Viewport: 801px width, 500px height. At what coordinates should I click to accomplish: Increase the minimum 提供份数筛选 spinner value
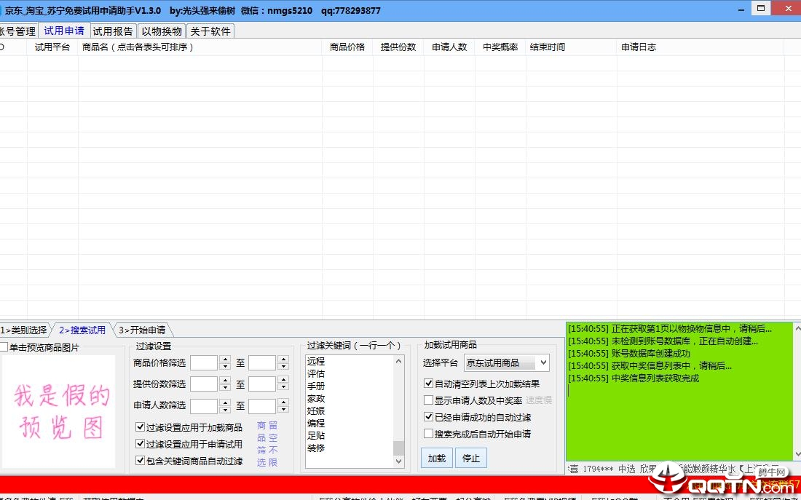[x=225, y=380]
